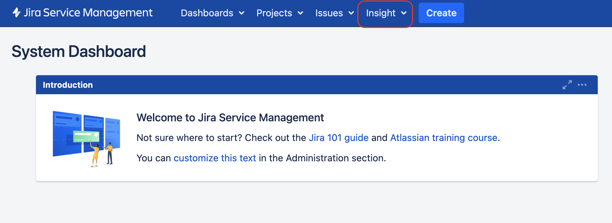Open the Insight menu
Image resolution: width=612 pixels, height=223 pixels.
pyautogui.click(x=386, y=13)
